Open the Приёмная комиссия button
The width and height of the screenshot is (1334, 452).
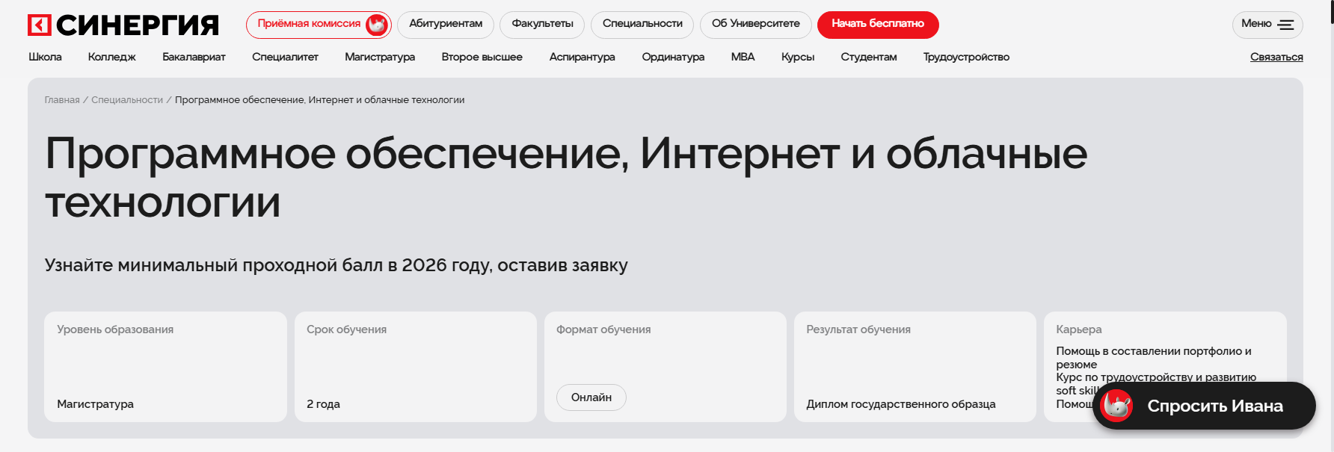319,25
